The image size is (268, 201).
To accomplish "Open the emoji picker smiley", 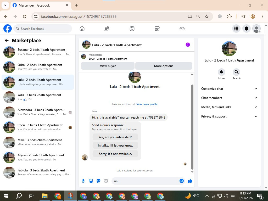I will (x=182, y=181).
